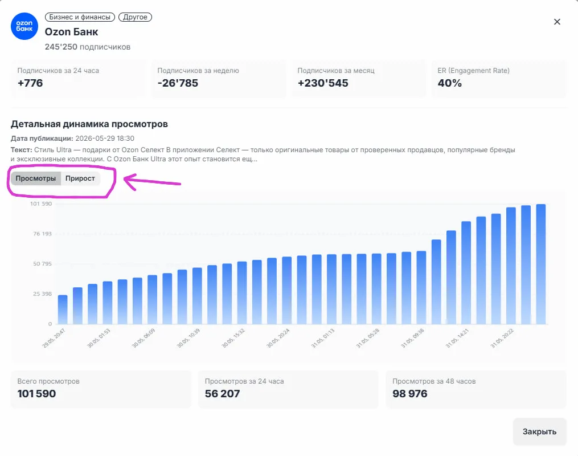The height and width of the screenshot is (456, 578).
Task: Click the 245'250 подписчиков count
Action: (88, 47)
